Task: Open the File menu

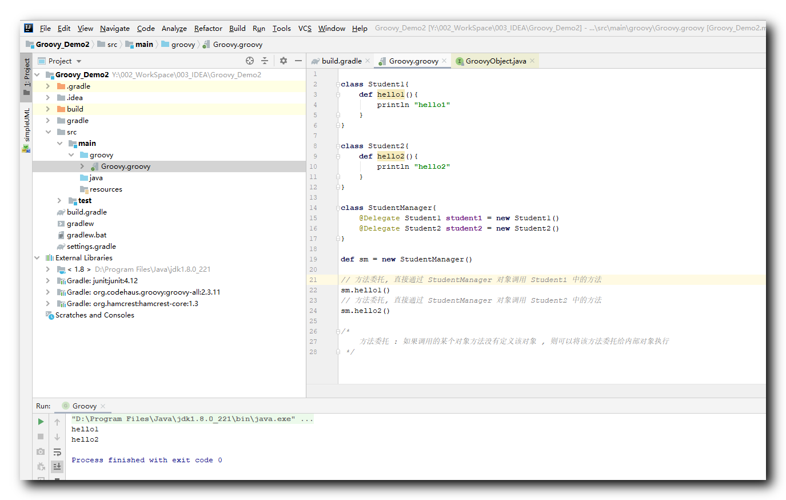Action: pyautogui.click(x=45, y=28)
